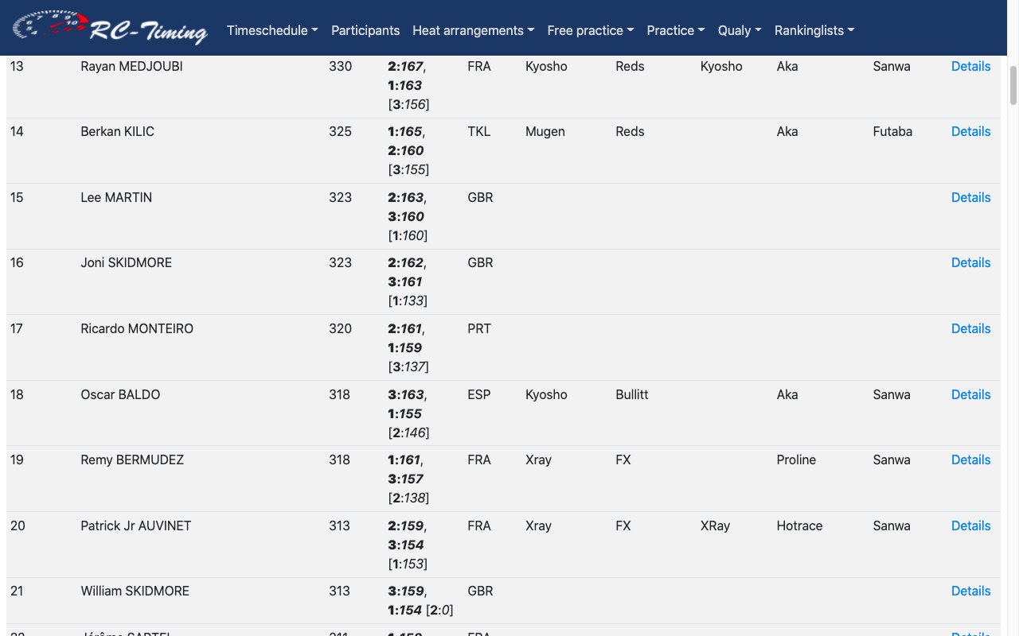Expand the Free practice dropdown
The height and width of the screenshot is (636, 1019).
point(591,30)
